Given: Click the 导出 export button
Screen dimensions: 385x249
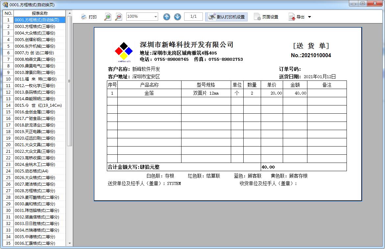Looking at the screenshot, I should [297, 17].
